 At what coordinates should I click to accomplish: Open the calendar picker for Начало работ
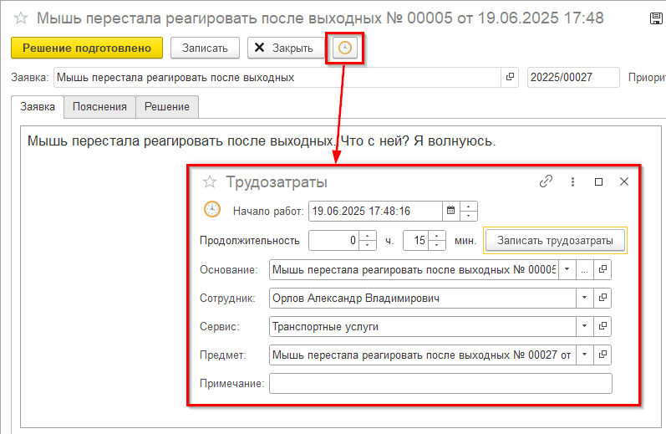point(450,211)
